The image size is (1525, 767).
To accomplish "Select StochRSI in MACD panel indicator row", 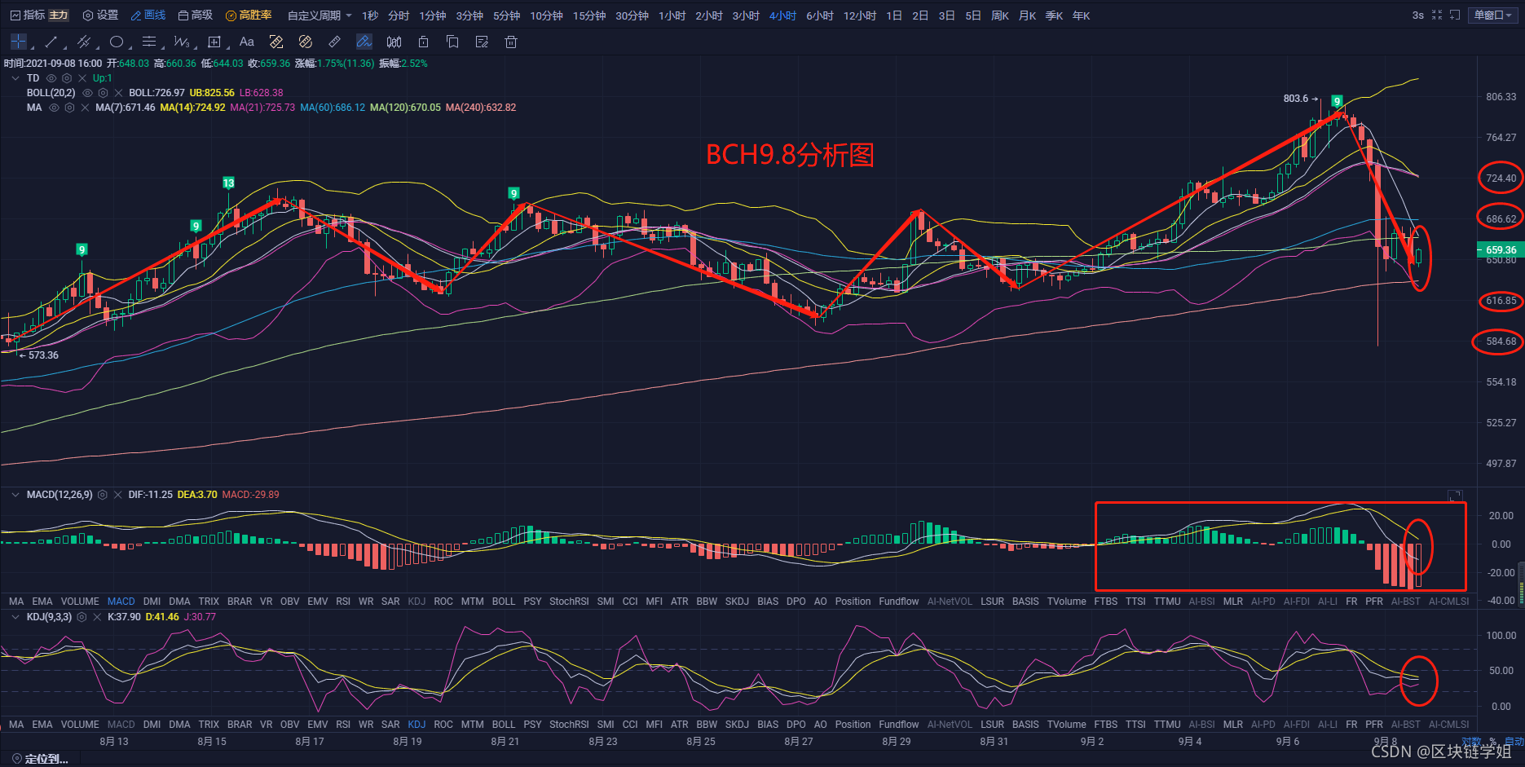I will pyautogui.click(x=569, y=602).
